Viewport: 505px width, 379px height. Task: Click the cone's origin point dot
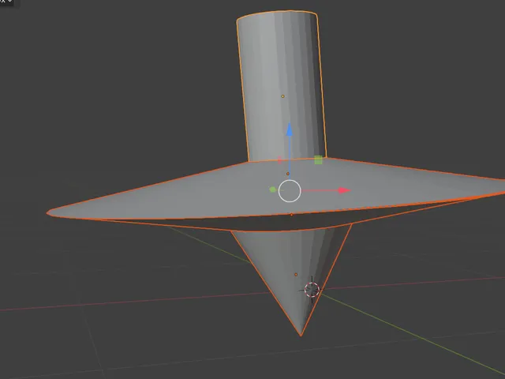pyautogui.click(x=296, y=275)
